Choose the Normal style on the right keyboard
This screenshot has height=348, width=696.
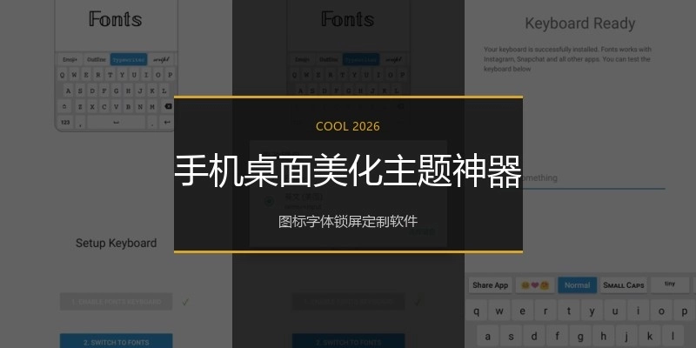click(x=577, y=285)
